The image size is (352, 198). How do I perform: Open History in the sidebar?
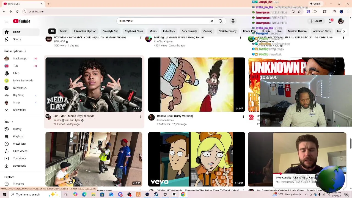(x=21, y=129)
